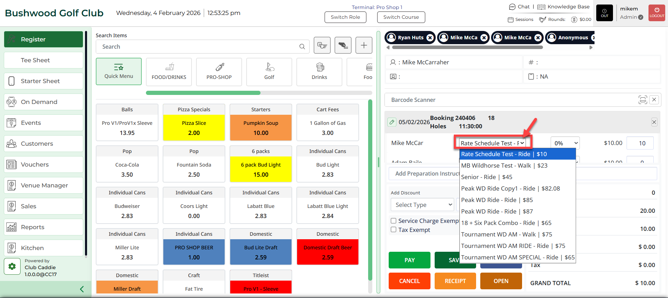Viewport: 668px width, 298px height.
Task: Click the pencil edit icon beside booking date
Action: point(392,122)
